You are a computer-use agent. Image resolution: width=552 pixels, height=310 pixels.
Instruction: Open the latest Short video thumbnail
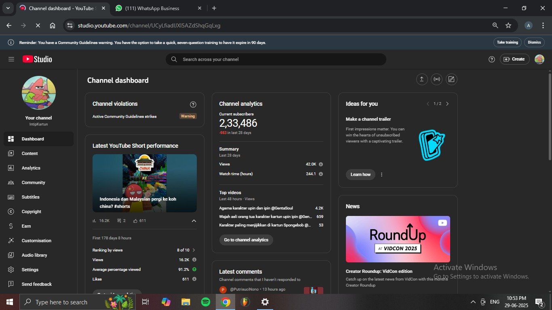point(145,183)
